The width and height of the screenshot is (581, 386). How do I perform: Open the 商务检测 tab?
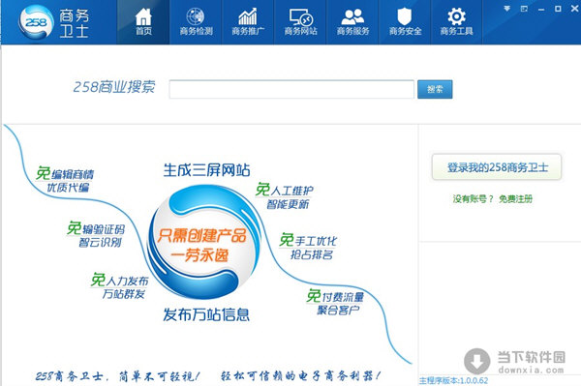pyautogui.click(x=196, y=22)
